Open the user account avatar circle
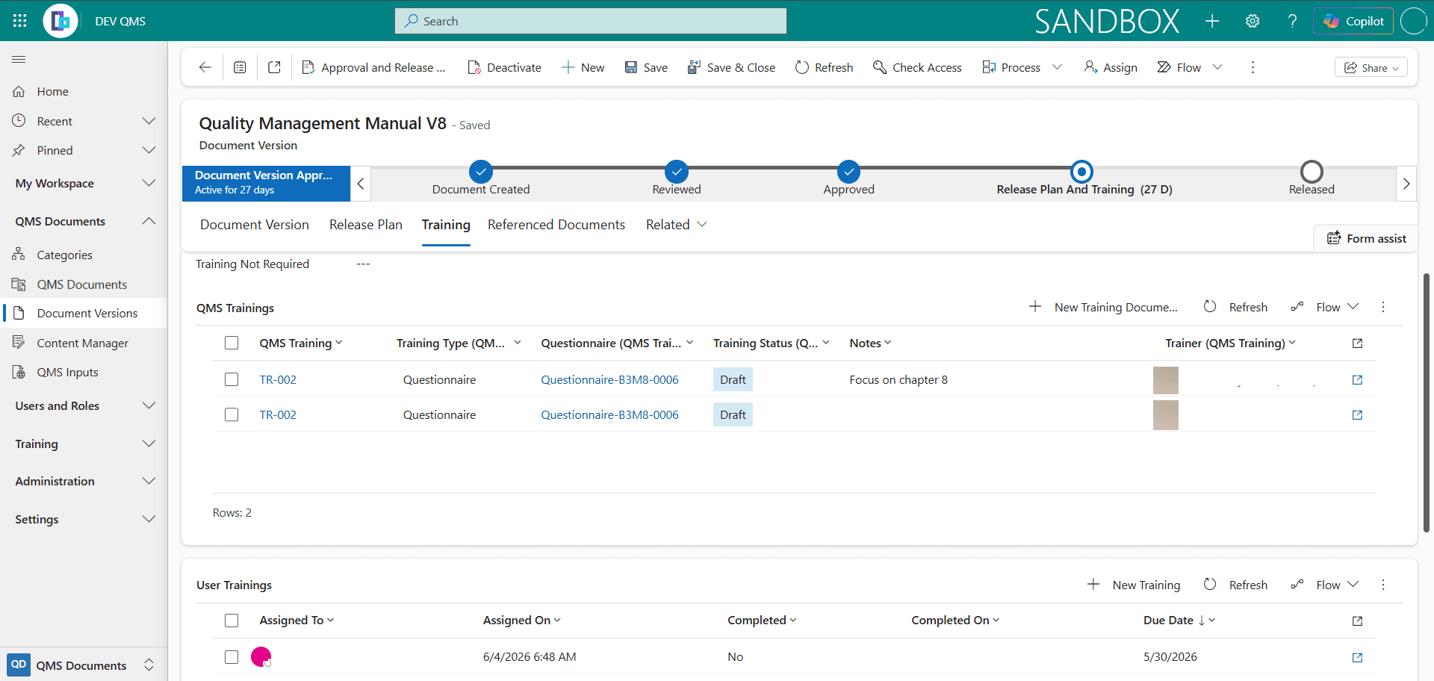 tap(1414, 21)
